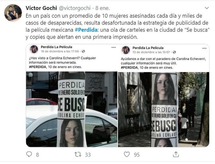Click Víctor Gochi's profile avatar
This screenshot has height=164, width=215.
pos(13,13)
